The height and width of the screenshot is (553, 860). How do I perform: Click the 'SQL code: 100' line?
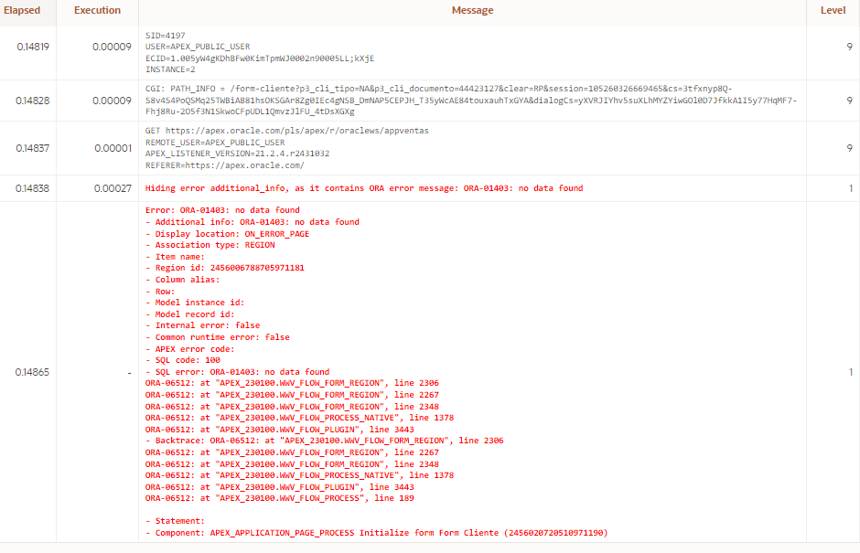pyautogui.click(x=183, y=360)
